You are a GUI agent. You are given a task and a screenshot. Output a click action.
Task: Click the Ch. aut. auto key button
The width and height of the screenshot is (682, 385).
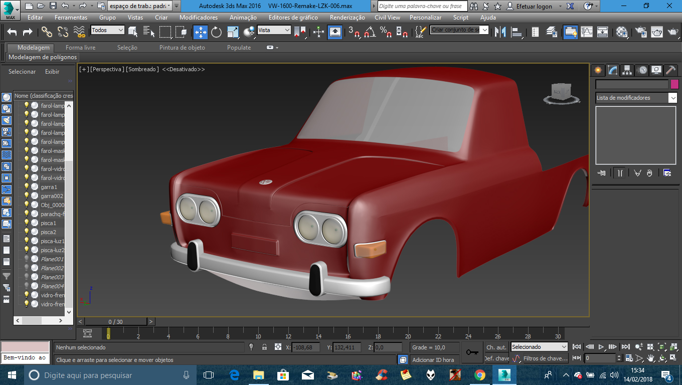496,347
